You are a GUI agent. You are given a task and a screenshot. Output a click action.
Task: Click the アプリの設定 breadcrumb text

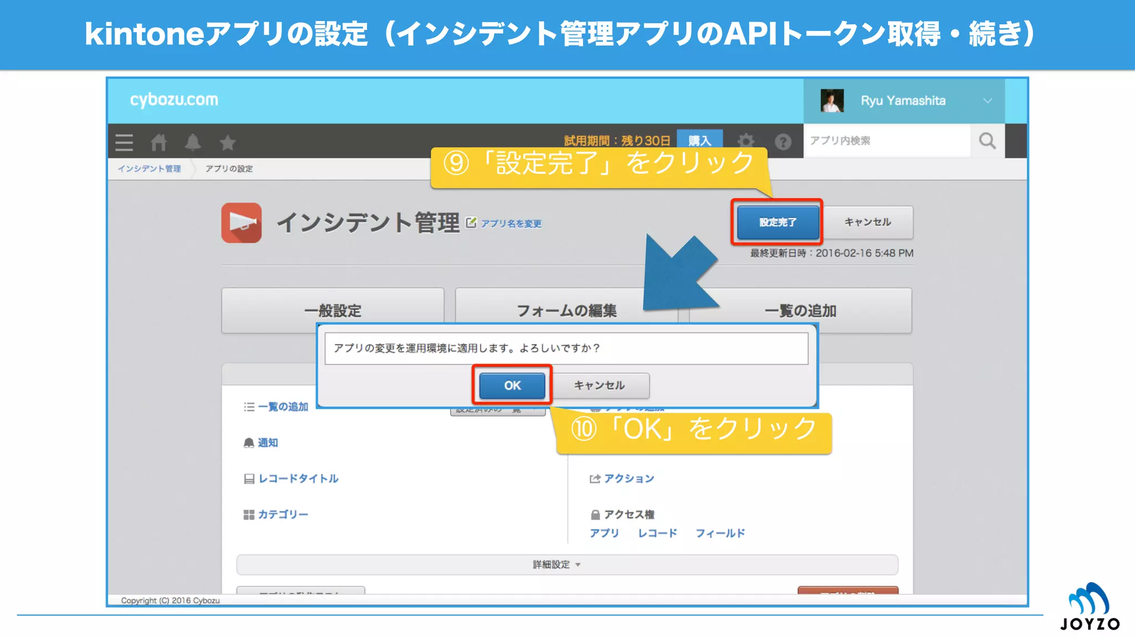tap(229, 169)
